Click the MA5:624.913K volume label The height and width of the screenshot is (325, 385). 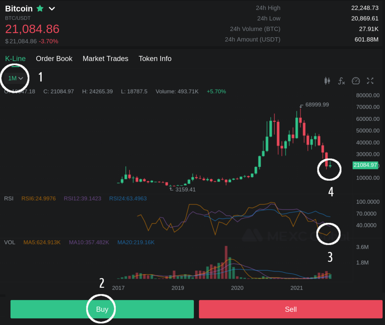pyautogui.click(x=42, y=242)
